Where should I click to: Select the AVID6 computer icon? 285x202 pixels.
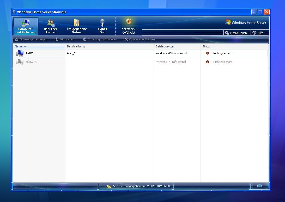pos(20,53)
